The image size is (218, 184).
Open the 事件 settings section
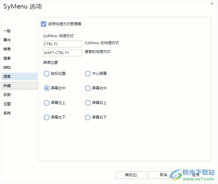[x=19, y=40]
